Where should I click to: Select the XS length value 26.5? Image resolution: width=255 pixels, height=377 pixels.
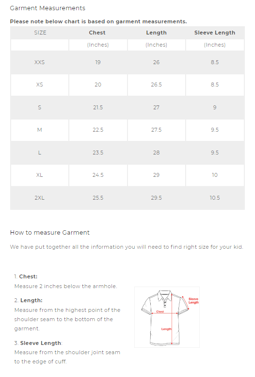click(157, 85)
